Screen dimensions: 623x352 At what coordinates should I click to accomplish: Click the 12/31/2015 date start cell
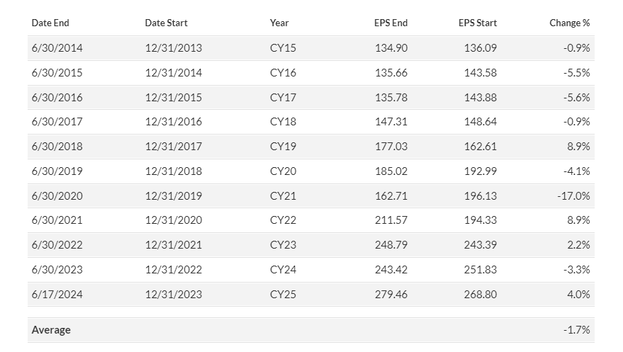pyautogui.click(x=173, y=98)
